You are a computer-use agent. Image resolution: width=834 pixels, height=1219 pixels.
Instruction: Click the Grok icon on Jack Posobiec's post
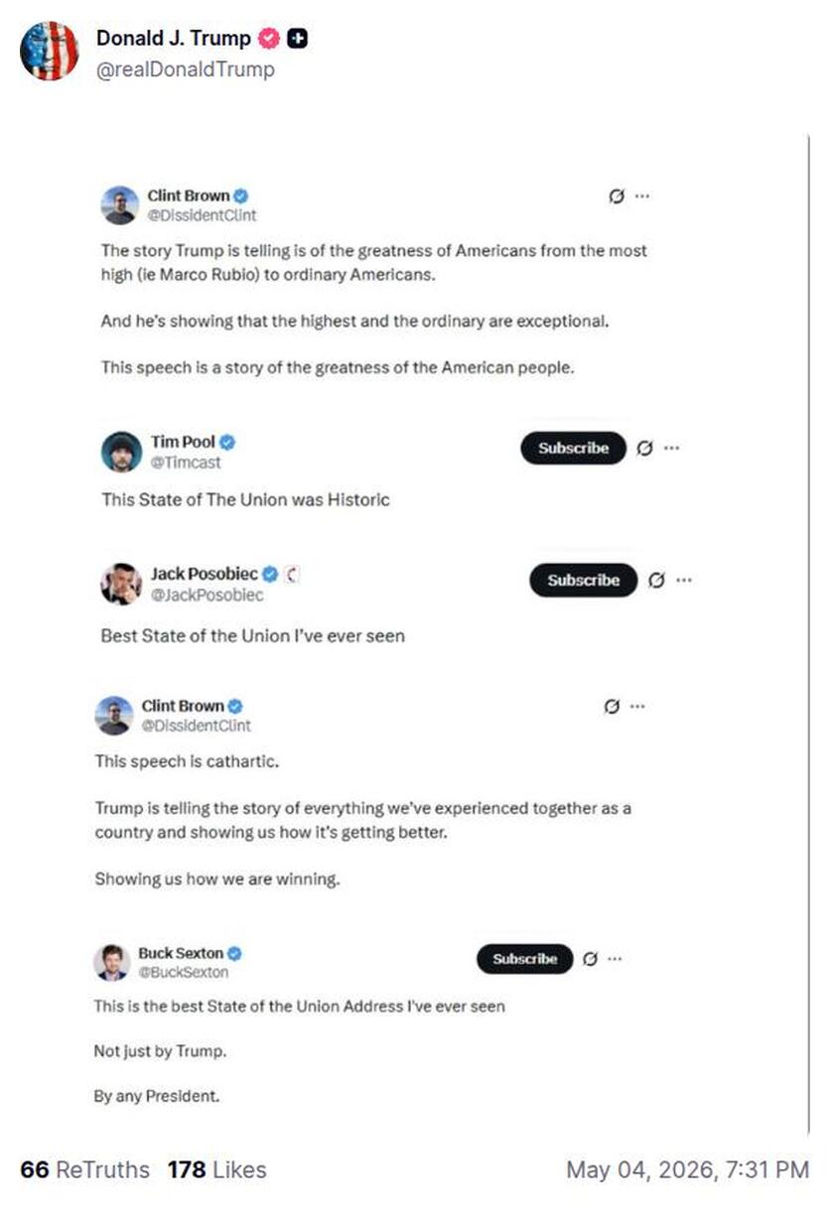655,581
